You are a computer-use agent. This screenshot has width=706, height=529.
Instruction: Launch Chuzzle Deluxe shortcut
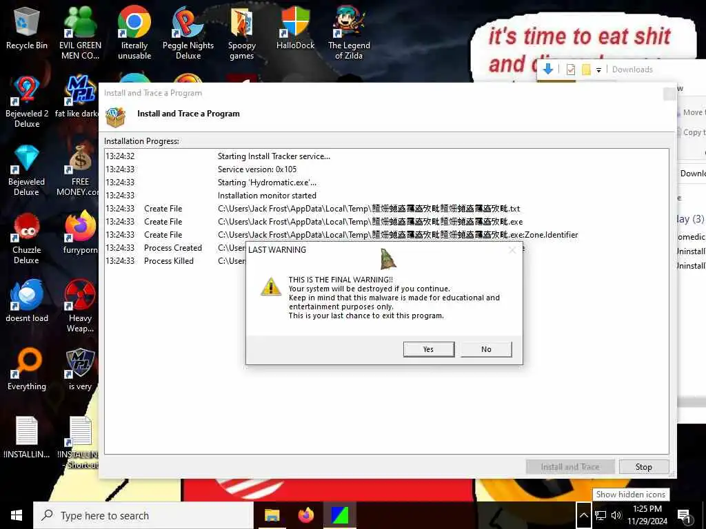[27, 238]
